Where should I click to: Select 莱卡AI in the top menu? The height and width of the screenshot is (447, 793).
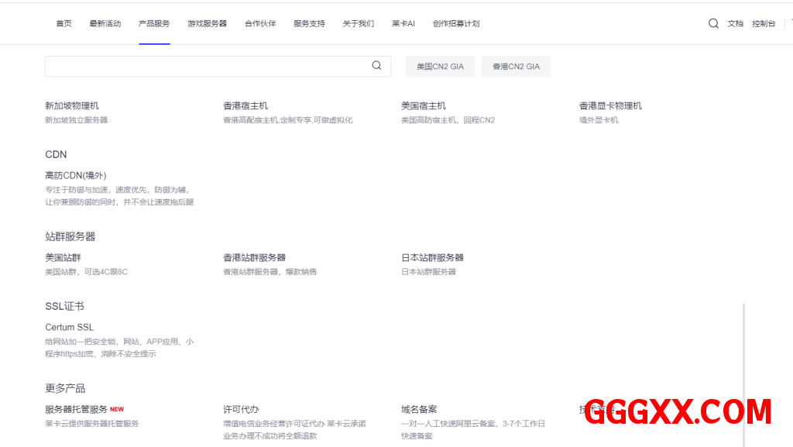point(403,23)
